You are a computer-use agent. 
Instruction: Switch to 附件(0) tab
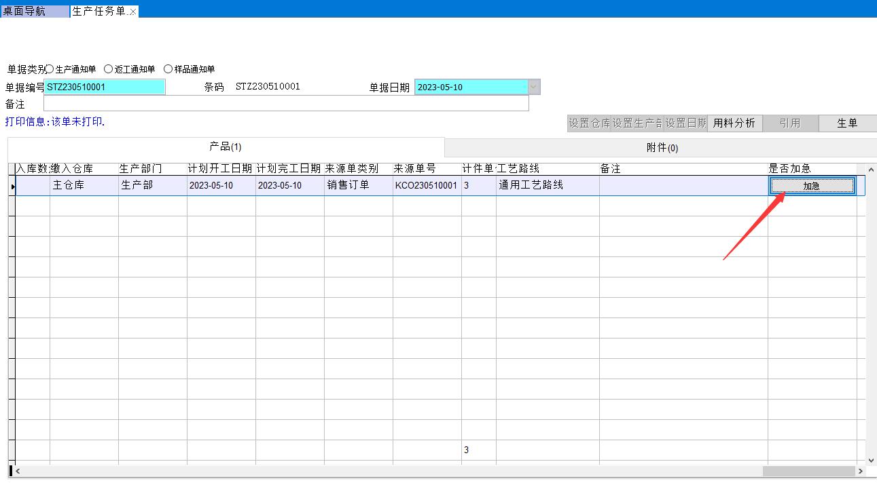click(x=662, y=148)
